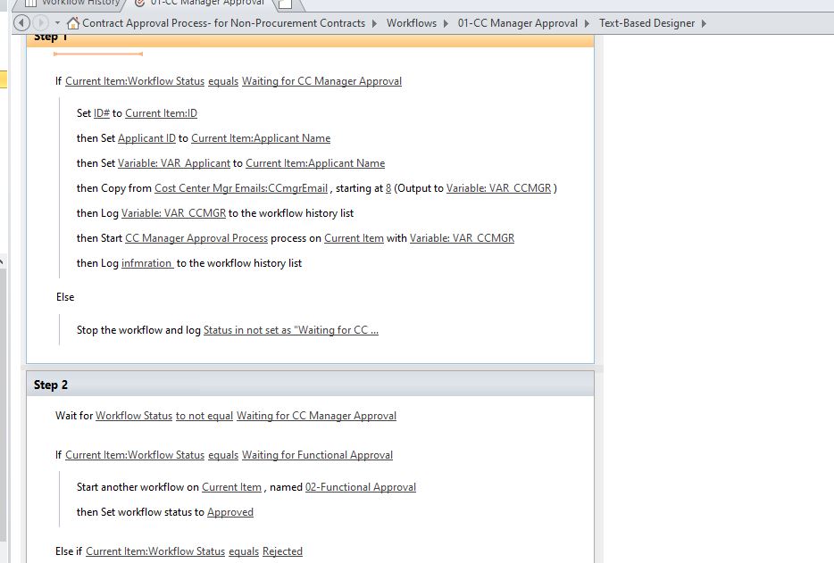
Task: Change workflow status Approved value
Action: 230,512
